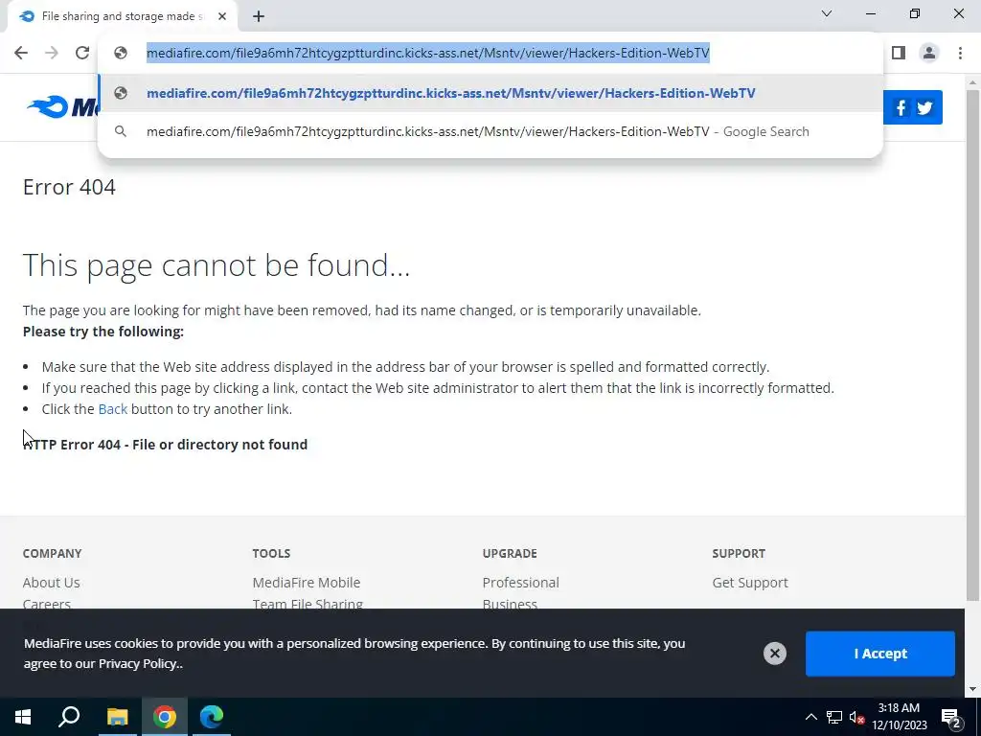The image size is (981, 736).
Task: Click Chrome icon on taskbar
Action: (165, 717)
